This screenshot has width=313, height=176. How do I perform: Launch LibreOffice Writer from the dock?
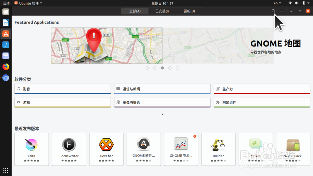[x=6, y=23]
